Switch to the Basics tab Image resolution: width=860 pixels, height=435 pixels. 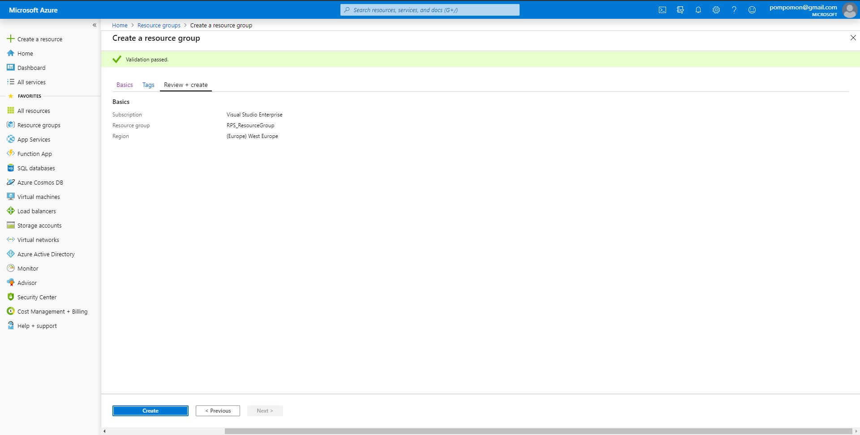(125, 85)
